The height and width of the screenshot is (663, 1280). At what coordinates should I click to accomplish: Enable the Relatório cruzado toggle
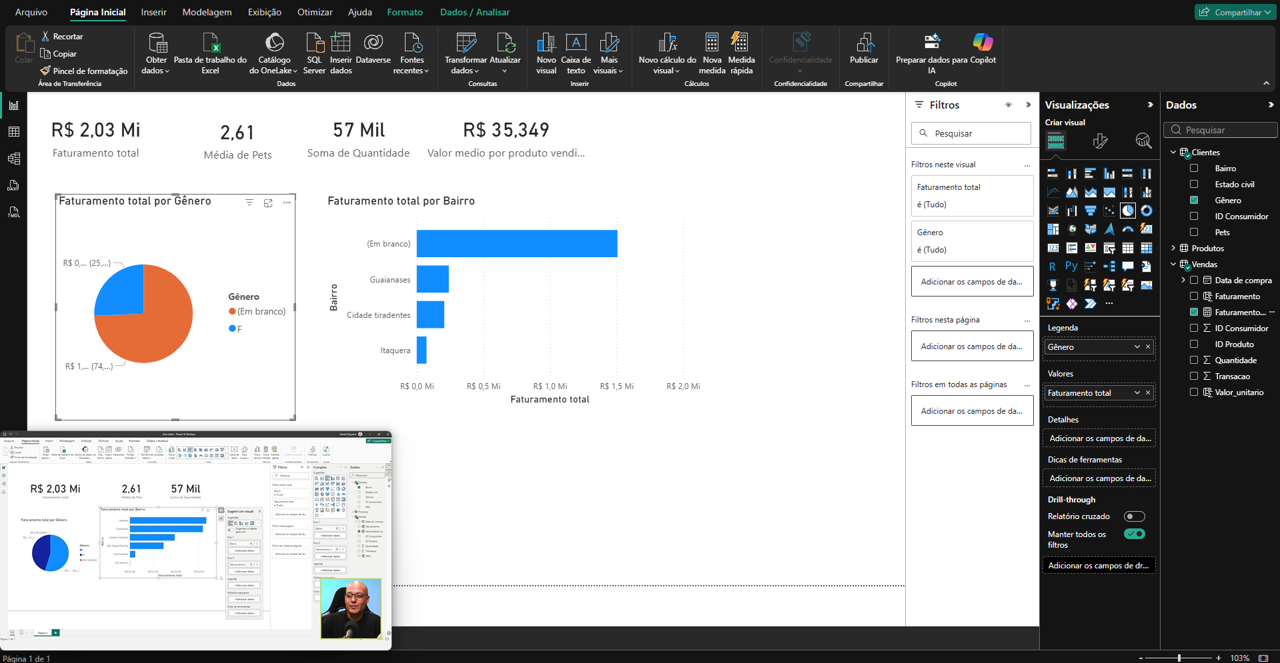coord(1134,516)
